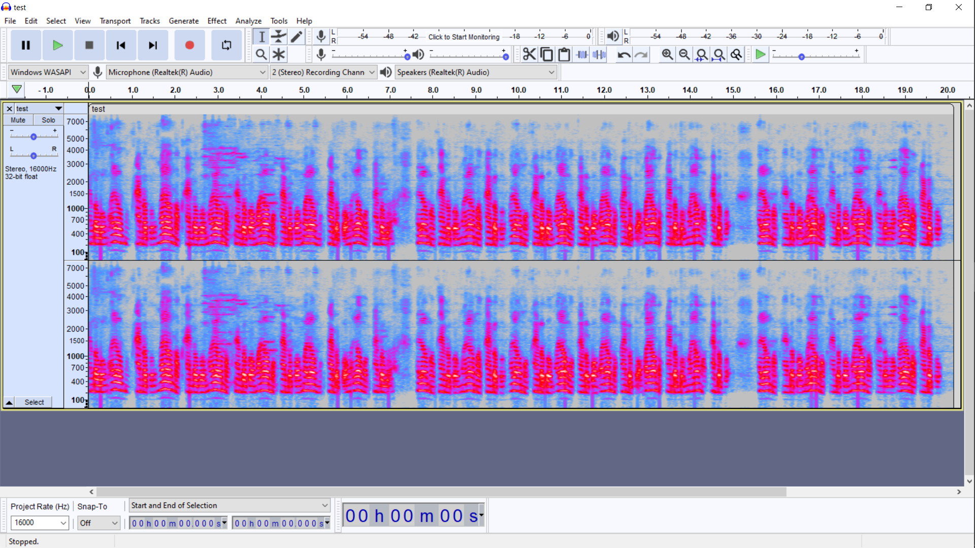
Task: Choose the Multi-tool mode
Action: 279,54
